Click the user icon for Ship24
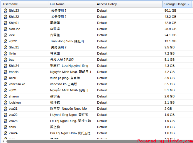This screenshot has height=143, width=193. point(6,66)
